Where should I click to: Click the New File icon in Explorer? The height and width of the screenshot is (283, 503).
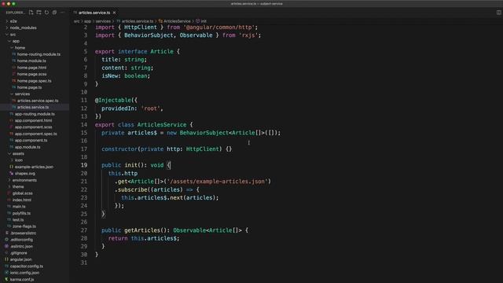tap(31, 13)
